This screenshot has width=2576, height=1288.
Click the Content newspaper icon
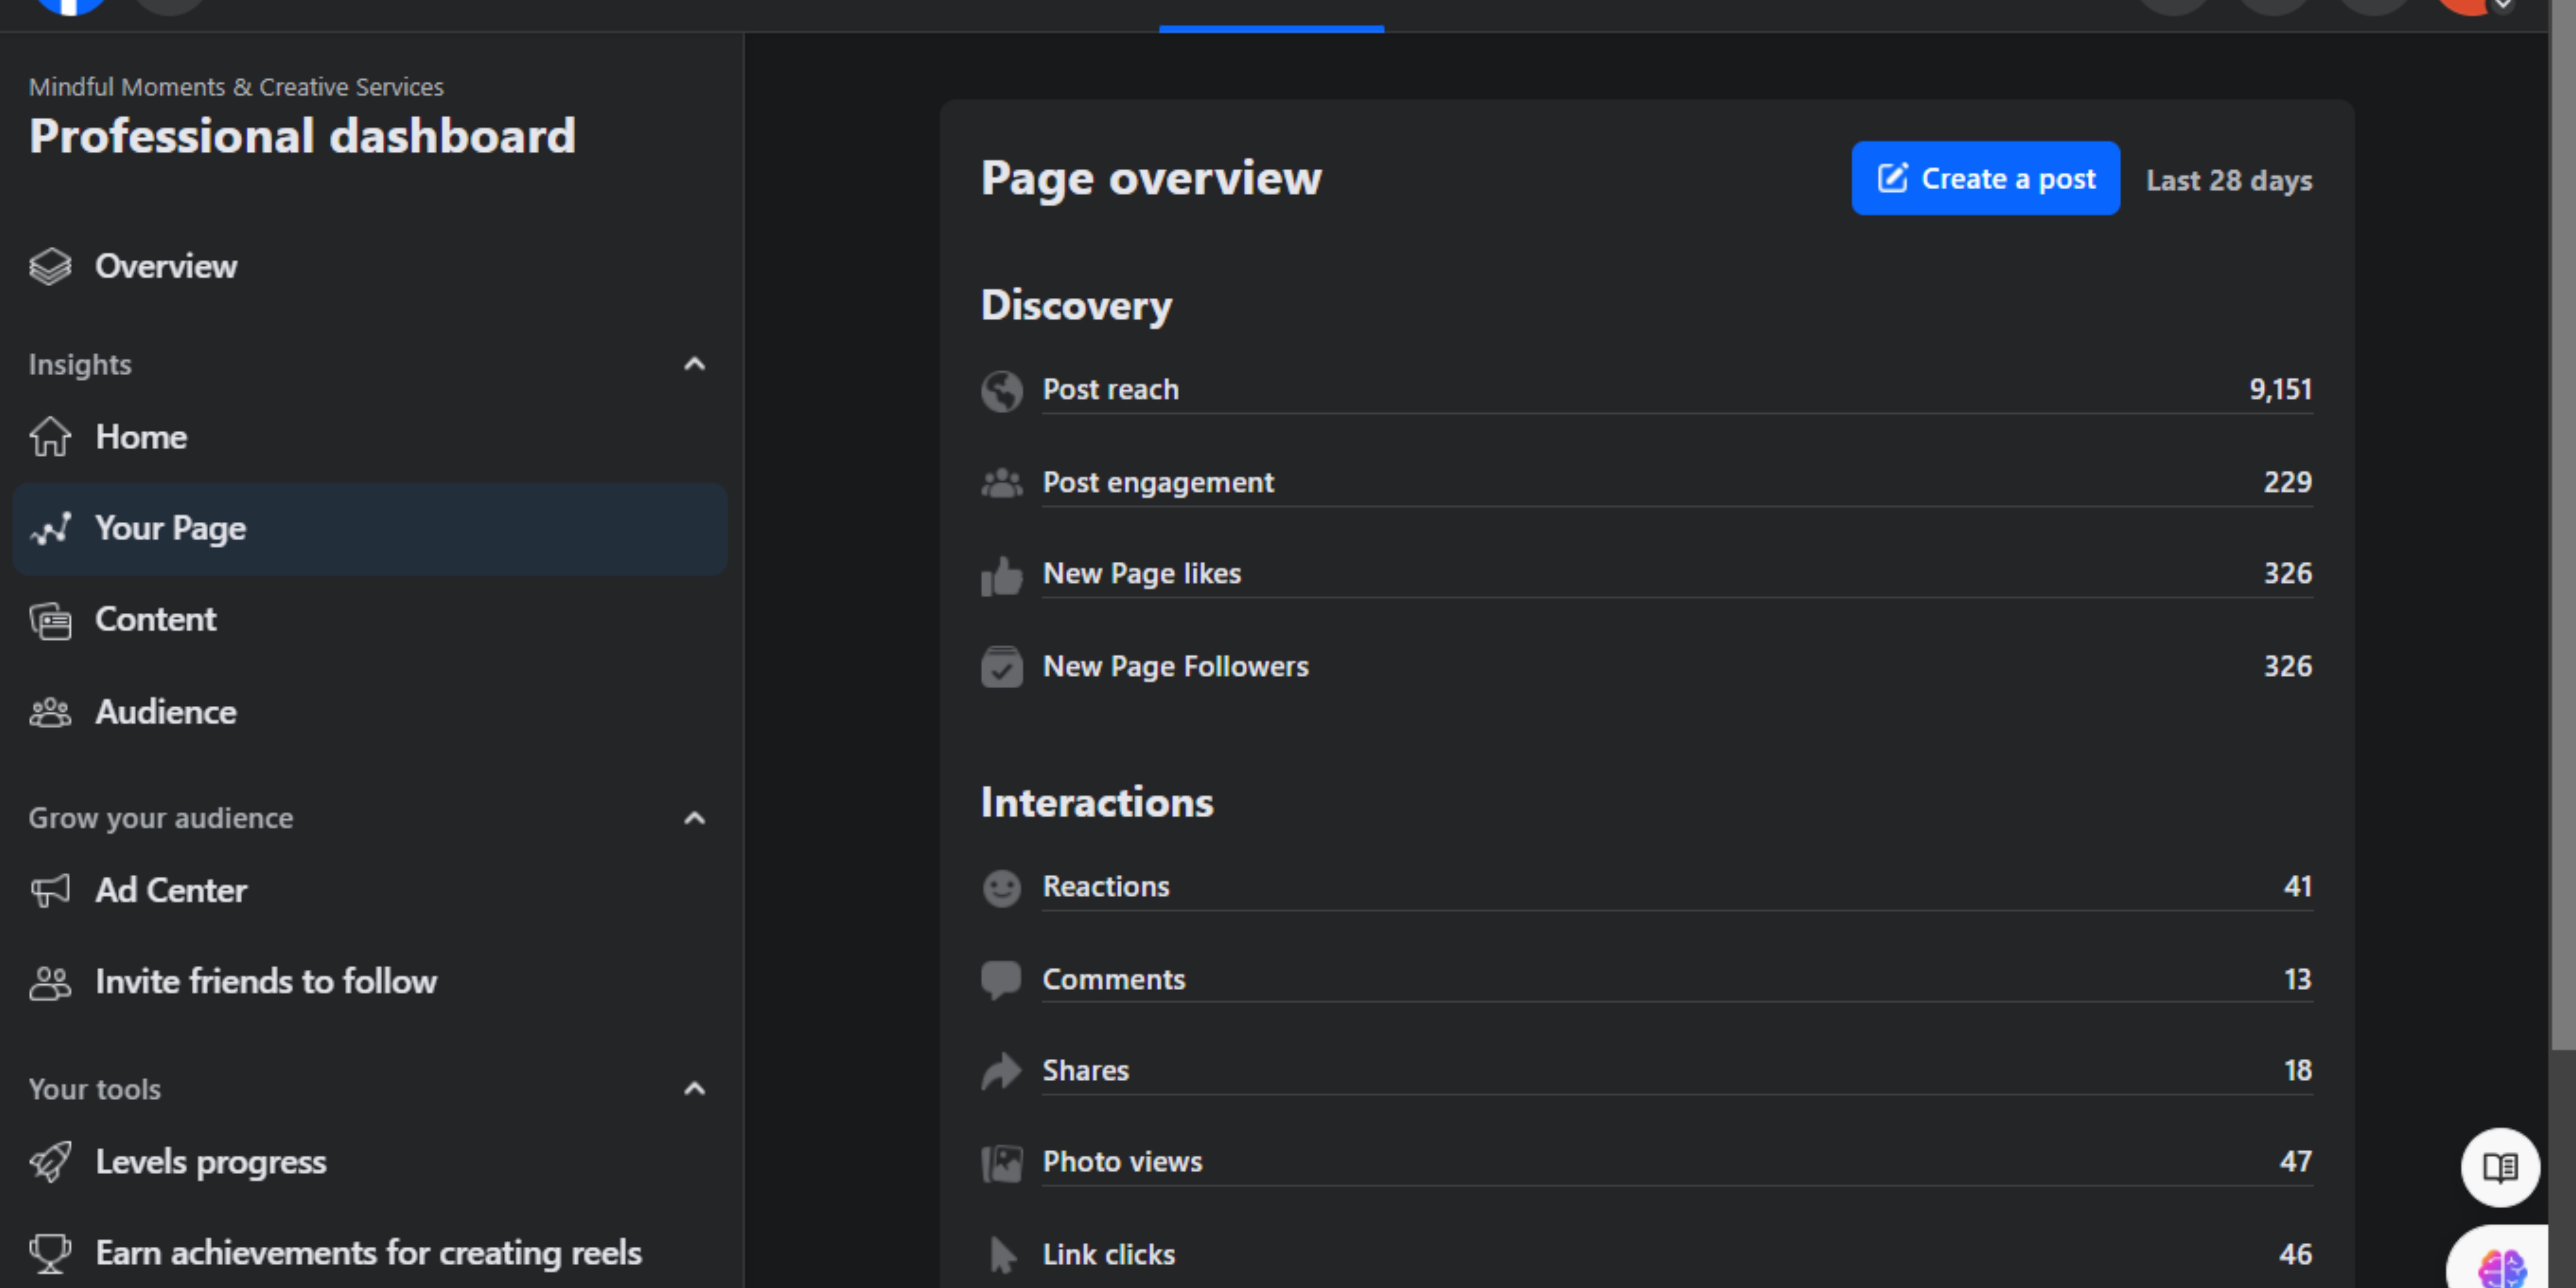pos(50,620)
